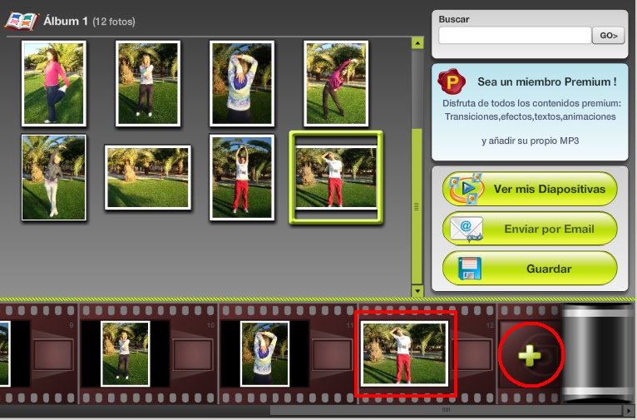Click the filmstrip horizontal scrollbar handle
The image size is (637, 420).
tap(446, 410)
